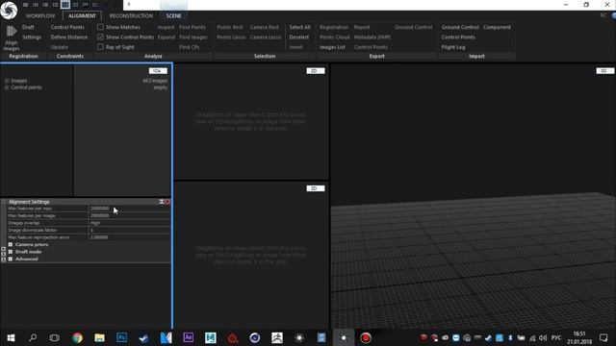The height and width of the screenshot is (346, 616).
Task: Click the Align Images button
Action: [11, 37]
